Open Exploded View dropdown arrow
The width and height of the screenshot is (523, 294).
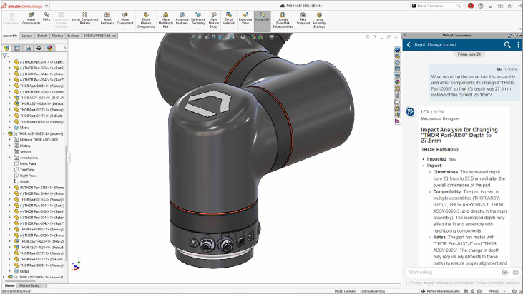pyautogui.click(x=245, y=29)
